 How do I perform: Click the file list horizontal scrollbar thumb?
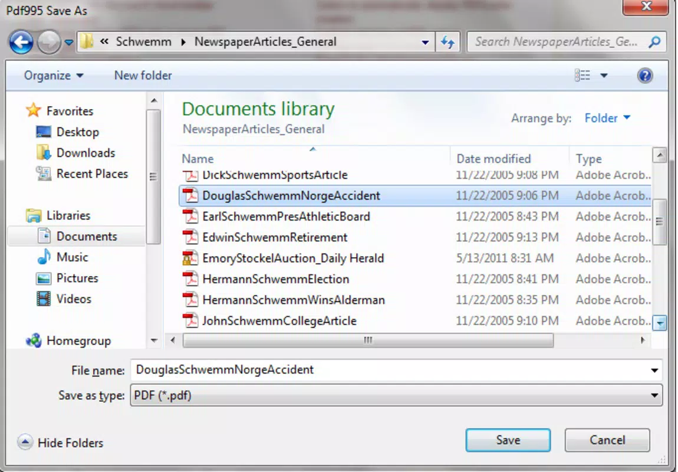click(368, 340)
